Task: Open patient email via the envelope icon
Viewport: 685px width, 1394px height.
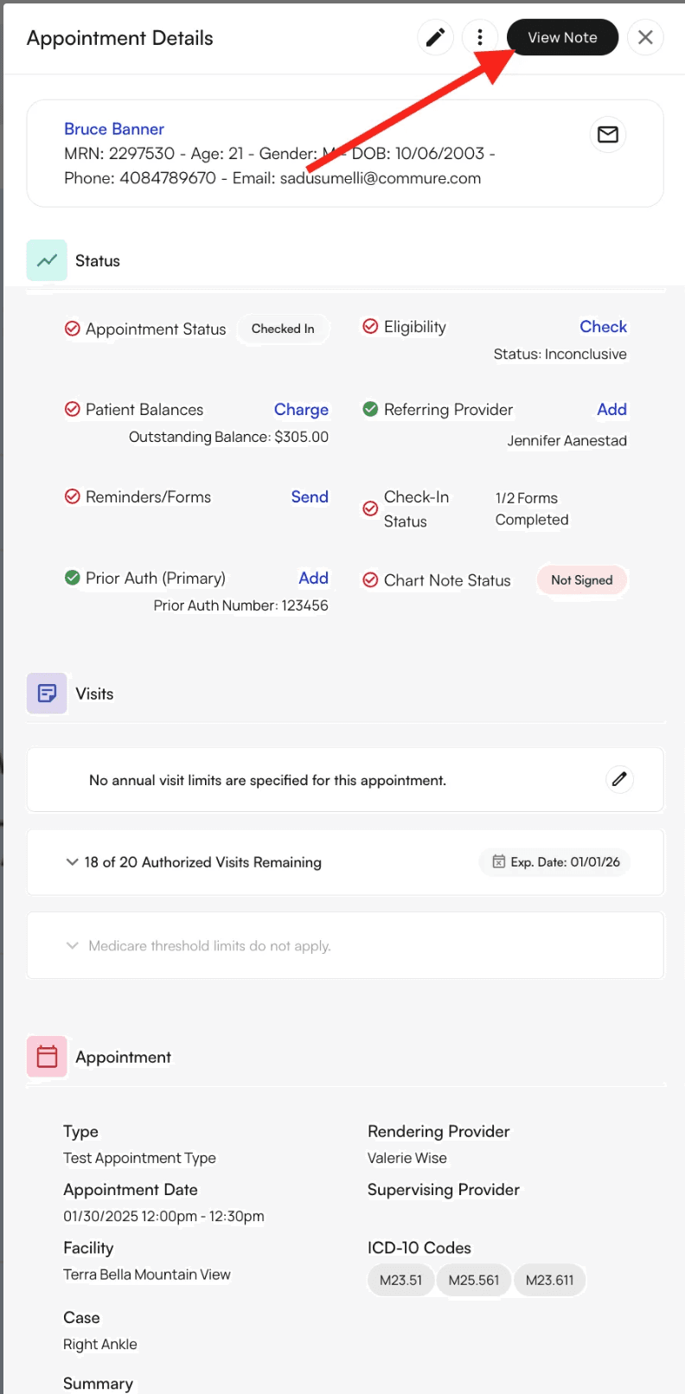Action: [x=607, y=134]
